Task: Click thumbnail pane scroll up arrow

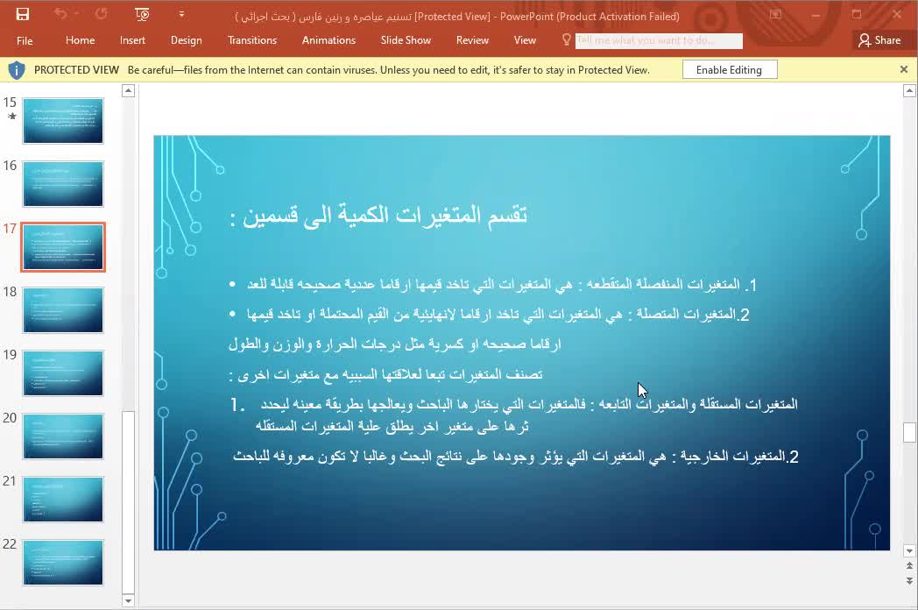Action: coord(128,90)
